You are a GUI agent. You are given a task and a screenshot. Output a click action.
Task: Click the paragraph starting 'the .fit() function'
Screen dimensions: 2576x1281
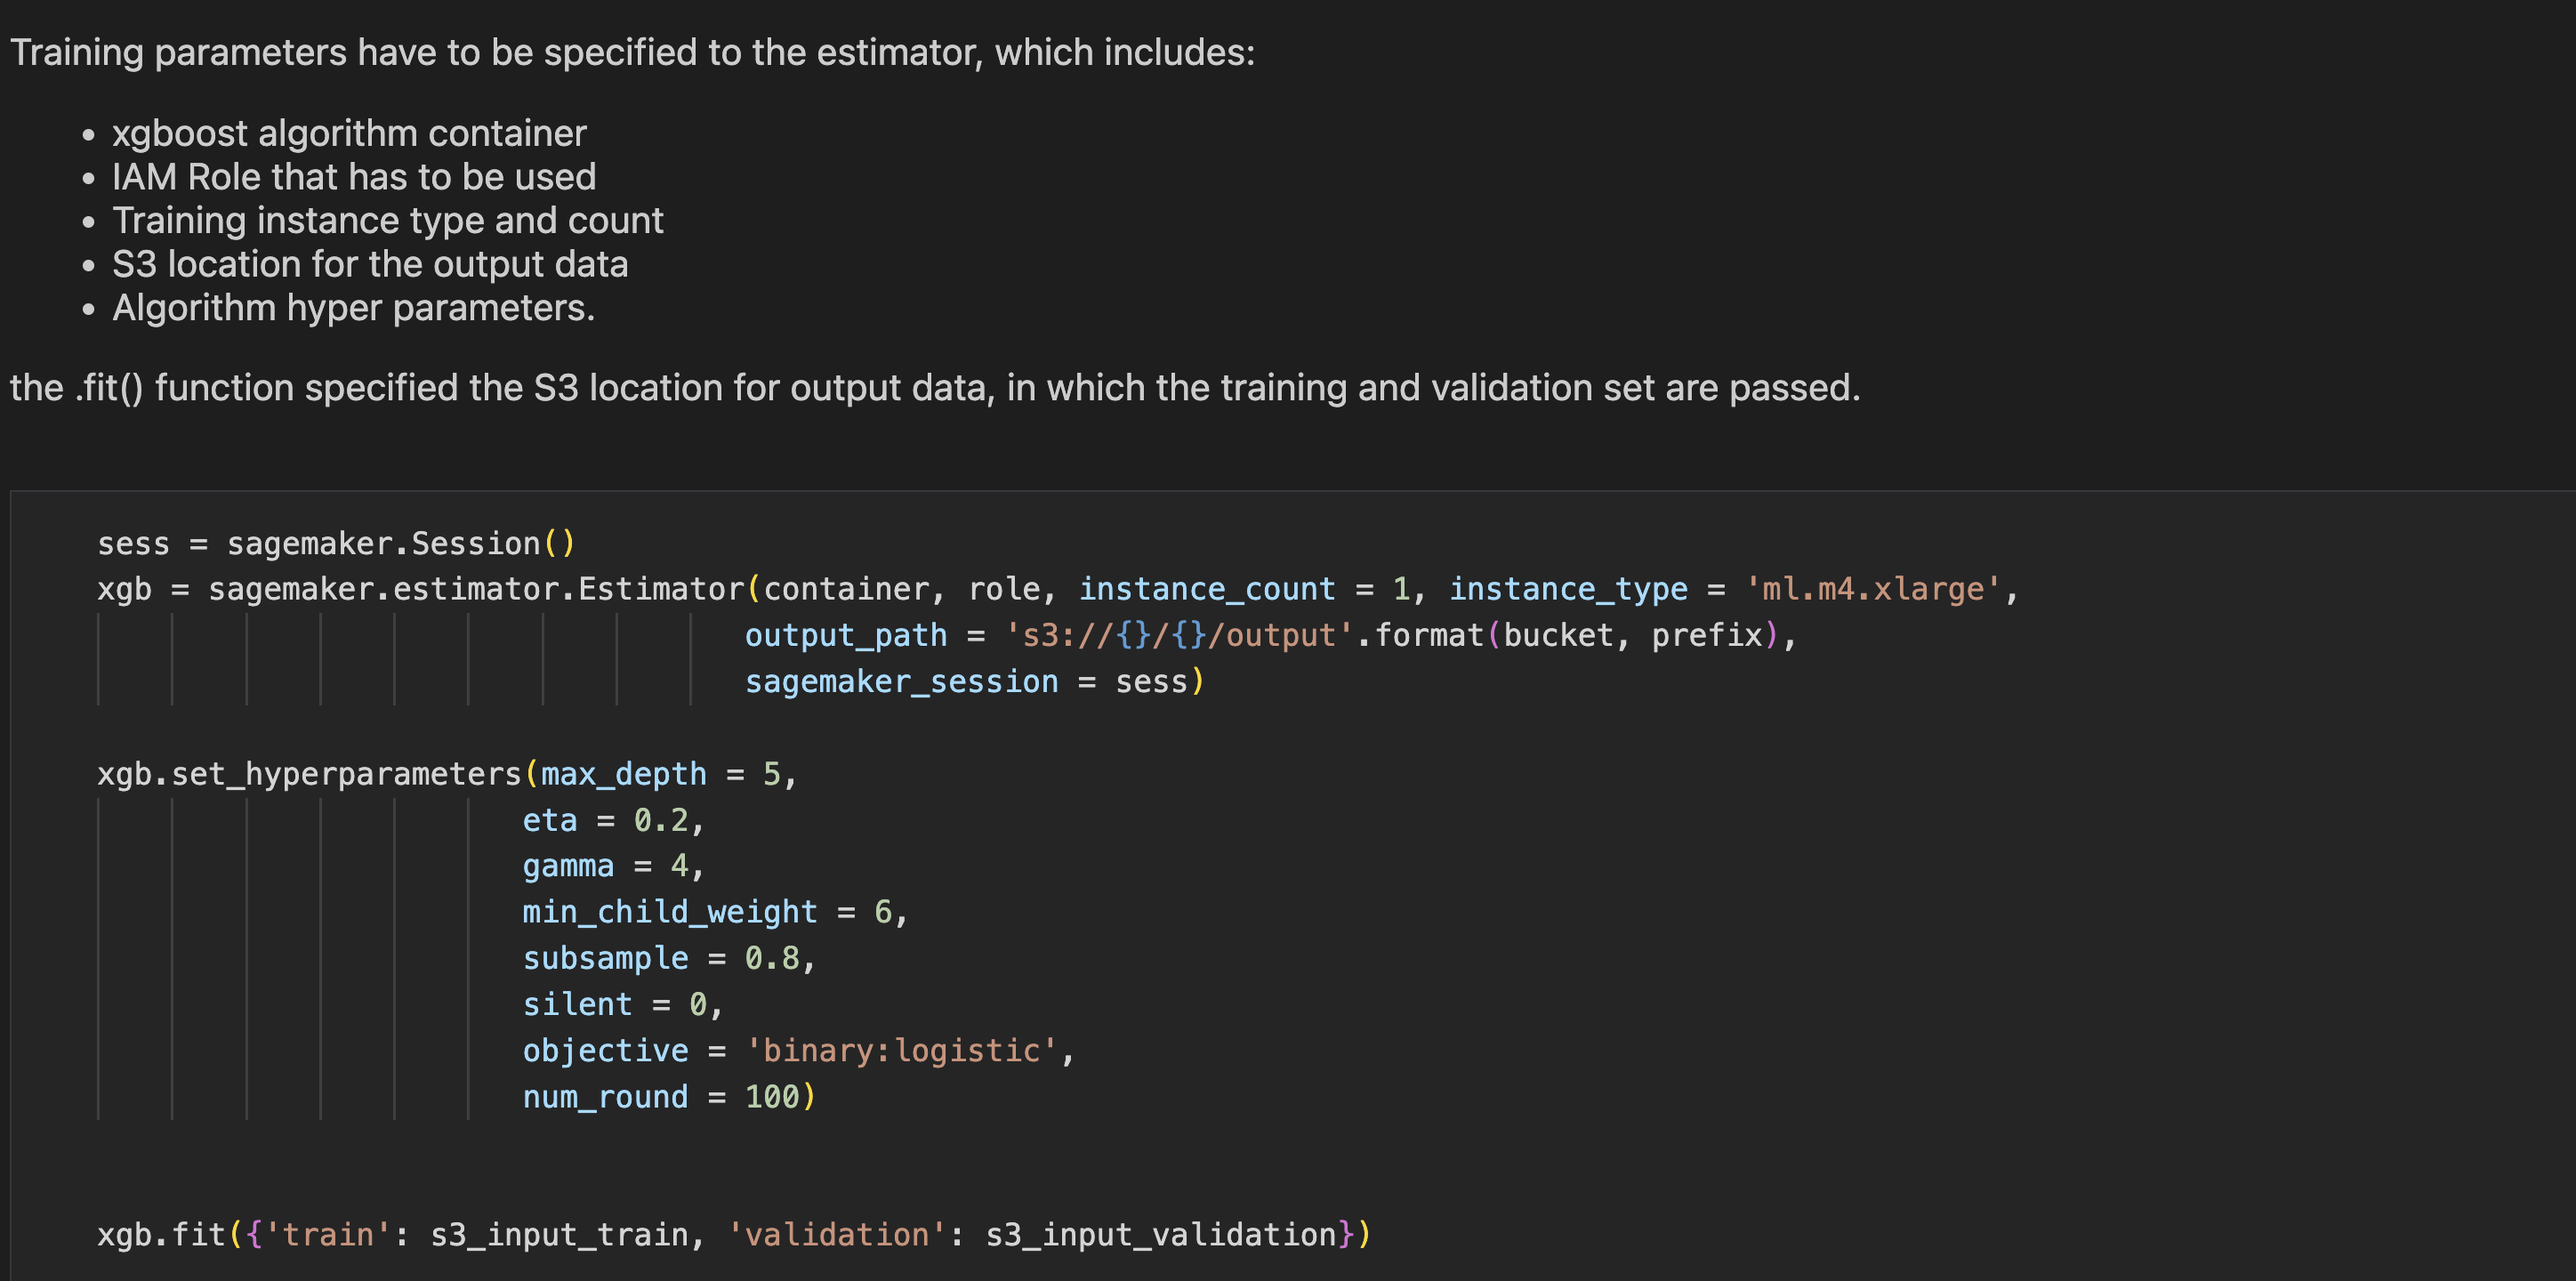pos(934,388)
